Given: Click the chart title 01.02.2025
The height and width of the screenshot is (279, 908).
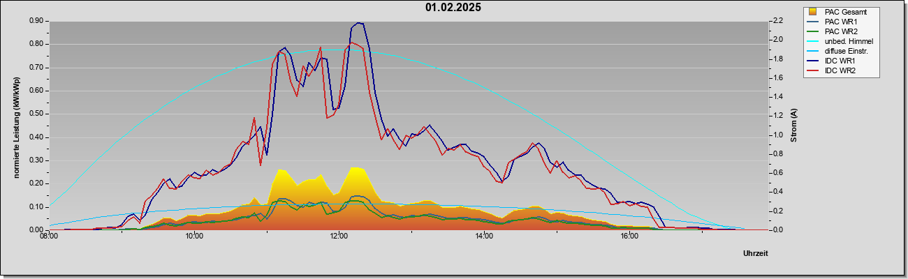Looking at the screenshot, I should point(453,8).
